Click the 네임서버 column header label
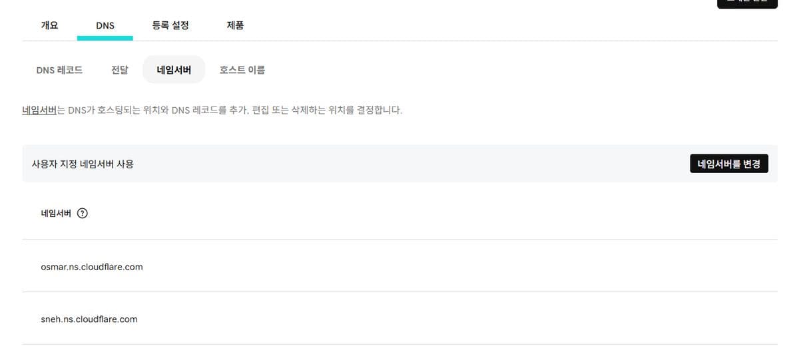The height and width of the screenshot is (364, 799). (x=56, y=214)
